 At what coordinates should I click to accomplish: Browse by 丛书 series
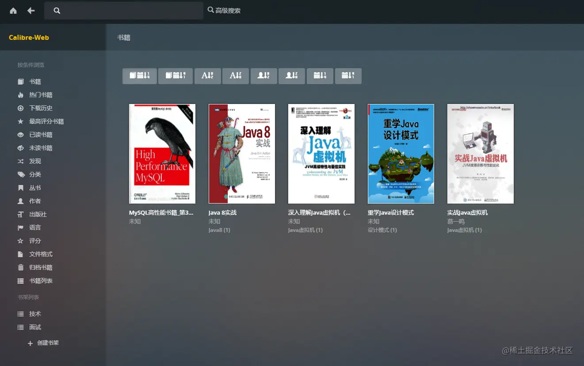[35, 188]
